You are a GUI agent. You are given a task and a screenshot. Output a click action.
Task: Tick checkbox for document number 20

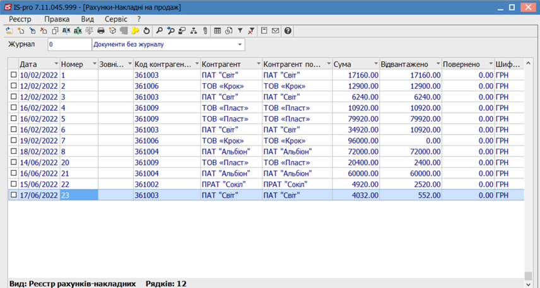click(13, 162)
